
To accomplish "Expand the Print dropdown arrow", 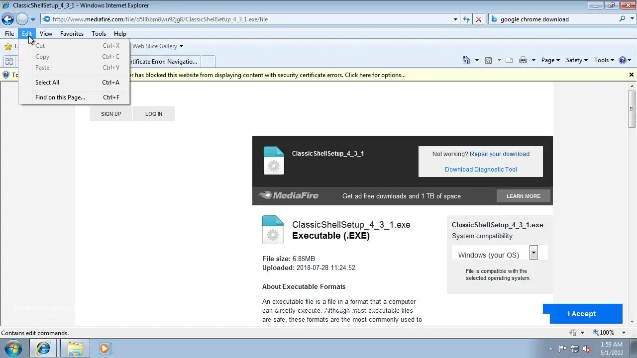I will (x=533, y=60).
